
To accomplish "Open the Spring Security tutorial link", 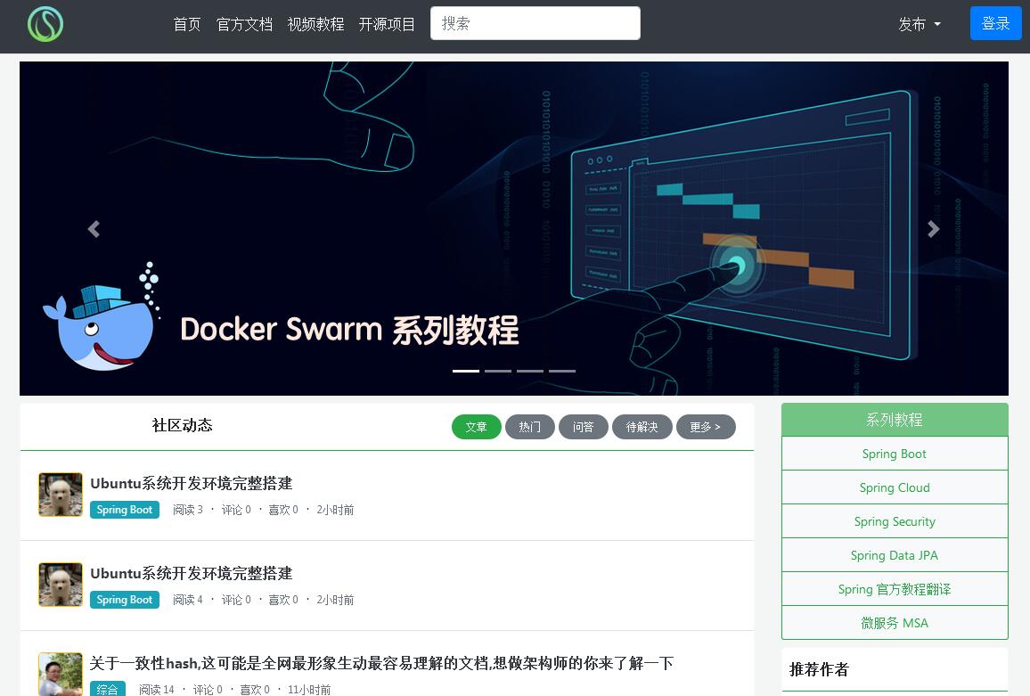I will pyautogui.click(x=895, y=521).
